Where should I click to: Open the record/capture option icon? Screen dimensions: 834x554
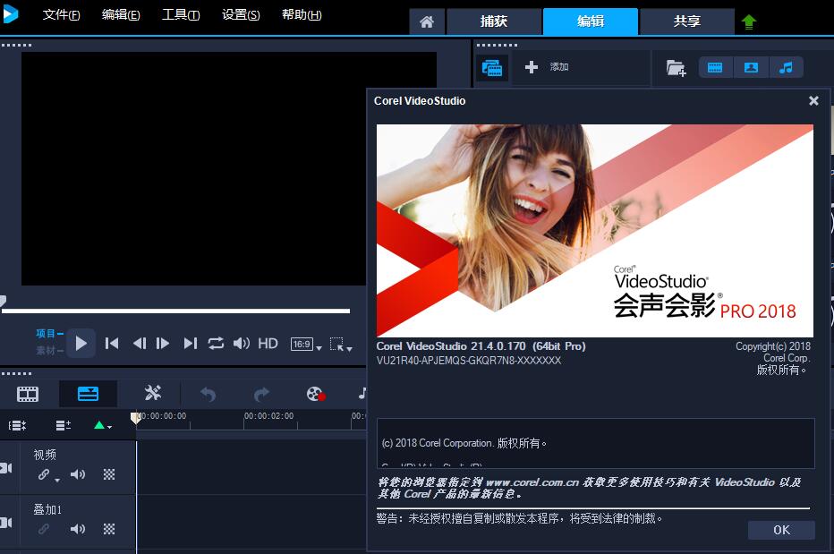pyautogui.click(x=316, y=395)
